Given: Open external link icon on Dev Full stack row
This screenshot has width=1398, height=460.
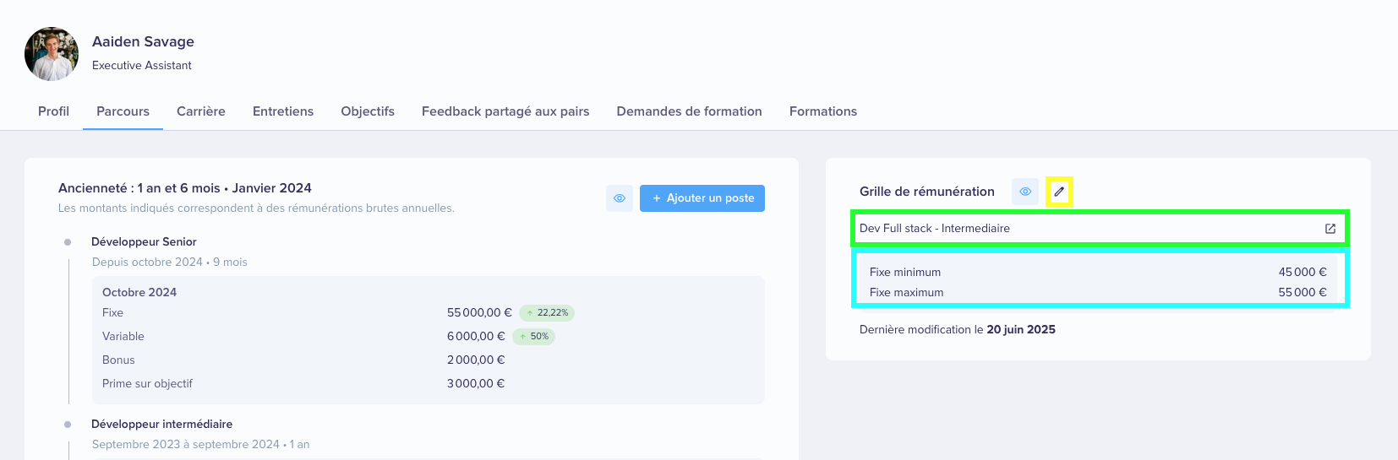Looking at the screenshot, I should 1330,229.
